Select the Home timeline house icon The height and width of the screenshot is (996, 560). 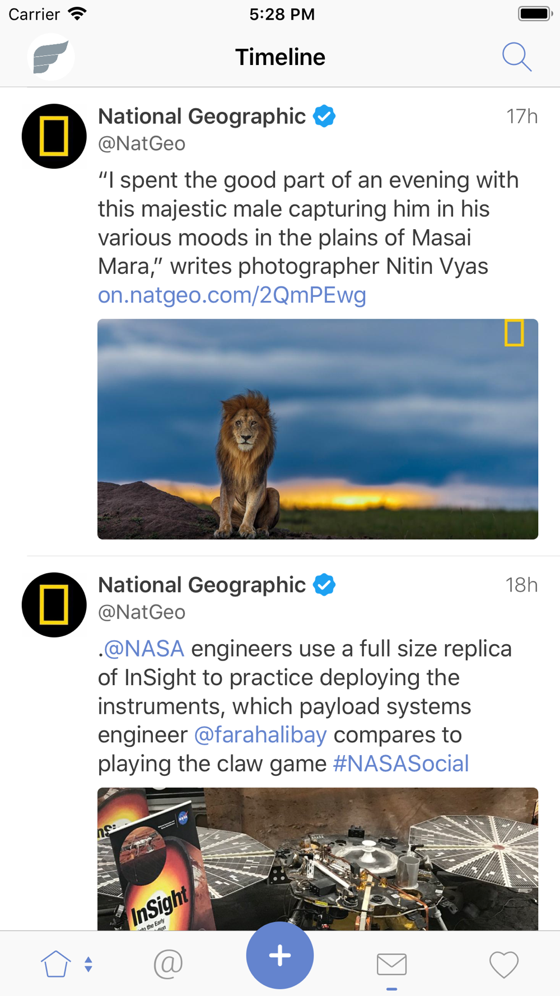tap(56, 964)
